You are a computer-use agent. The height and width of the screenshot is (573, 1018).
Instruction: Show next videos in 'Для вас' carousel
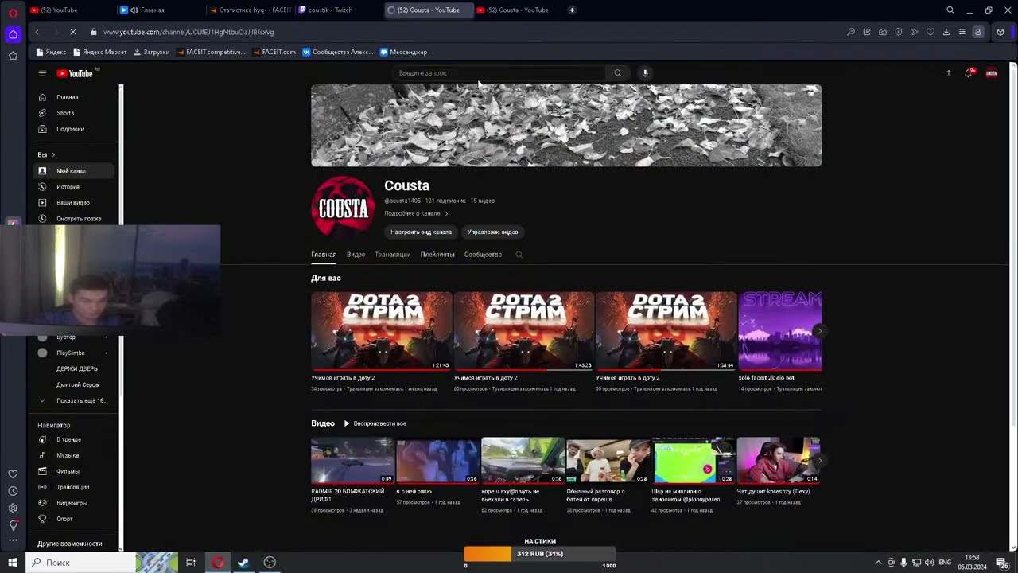tap(819, 331)
